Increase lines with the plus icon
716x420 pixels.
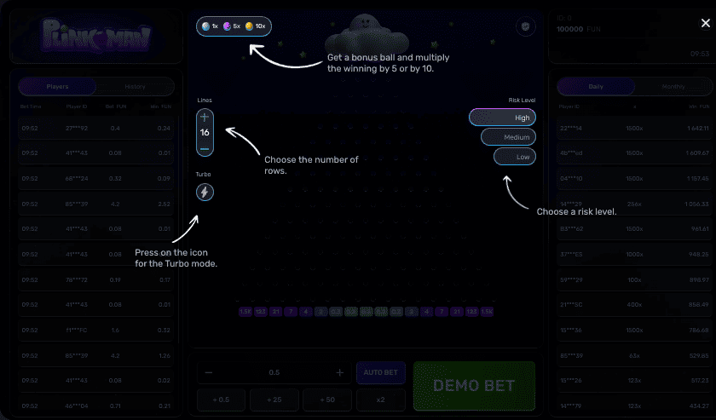click(x=205, y=117)
